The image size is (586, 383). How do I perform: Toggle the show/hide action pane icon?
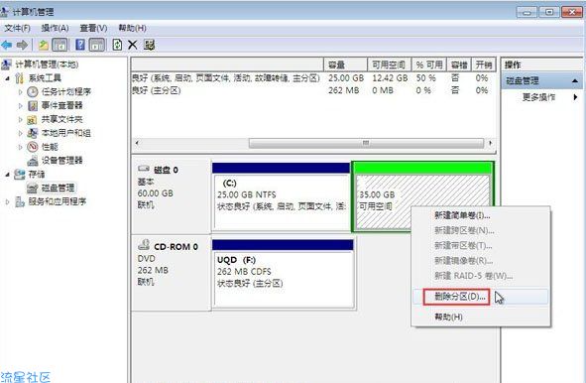(97, 46)
